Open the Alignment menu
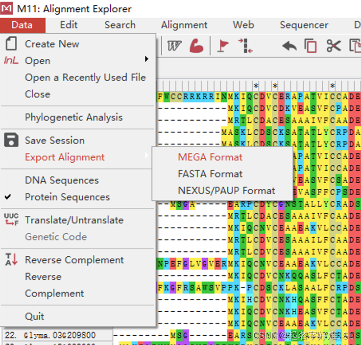The height and width of the screenshot is (345, 361). (184, 25)
